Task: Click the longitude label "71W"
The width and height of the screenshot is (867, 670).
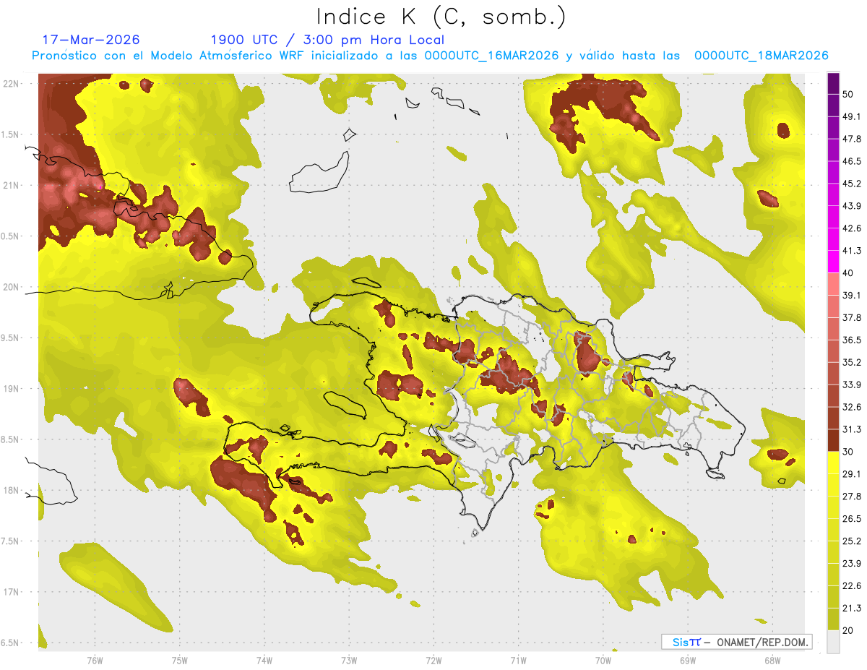Action: pyautogui.click(x=518, y=660)
